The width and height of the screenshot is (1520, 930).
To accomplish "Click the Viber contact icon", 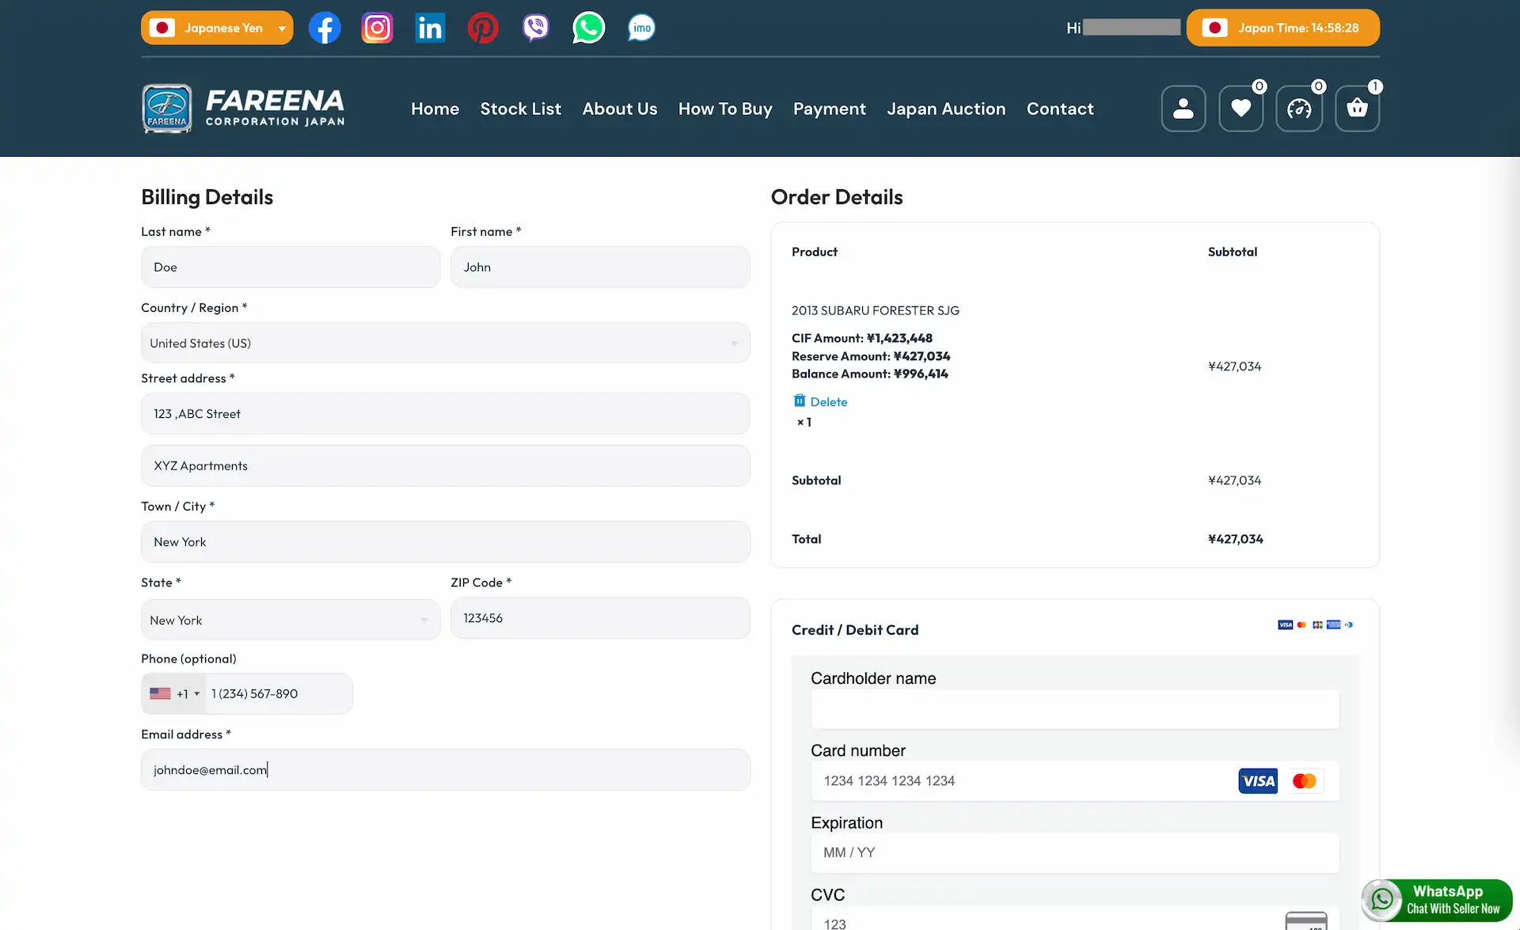I will (535, 28).
